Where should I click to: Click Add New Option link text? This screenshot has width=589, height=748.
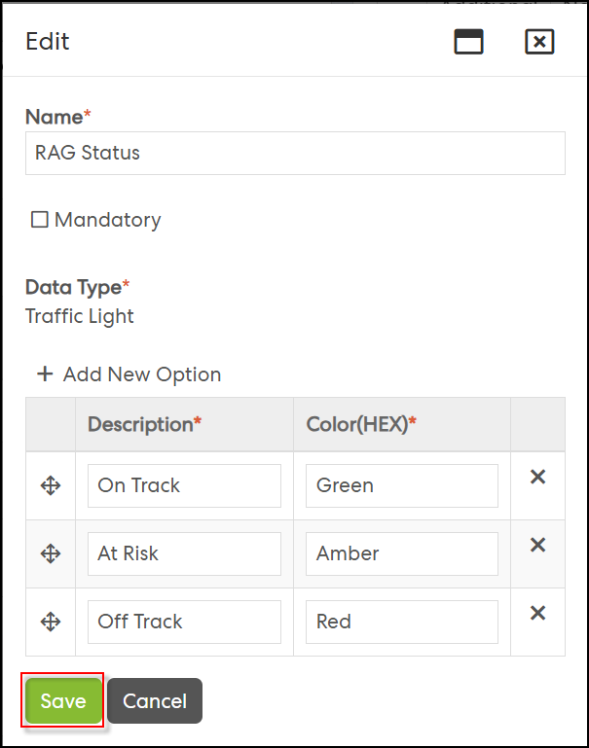coord(142,374)
